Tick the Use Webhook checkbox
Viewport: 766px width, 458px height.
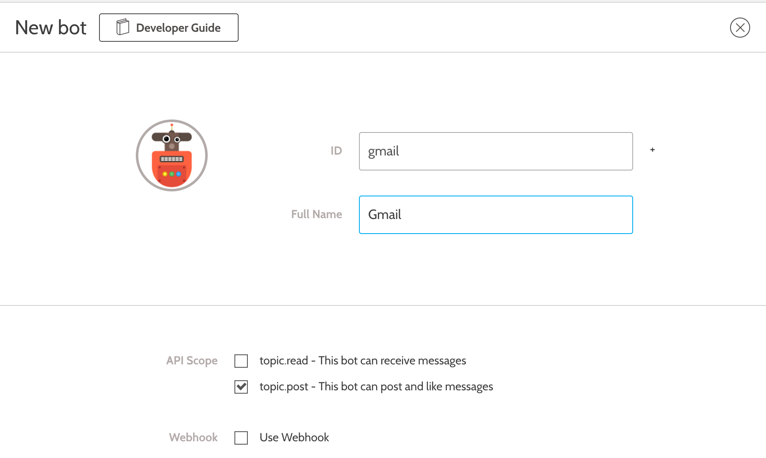(241, 438)
